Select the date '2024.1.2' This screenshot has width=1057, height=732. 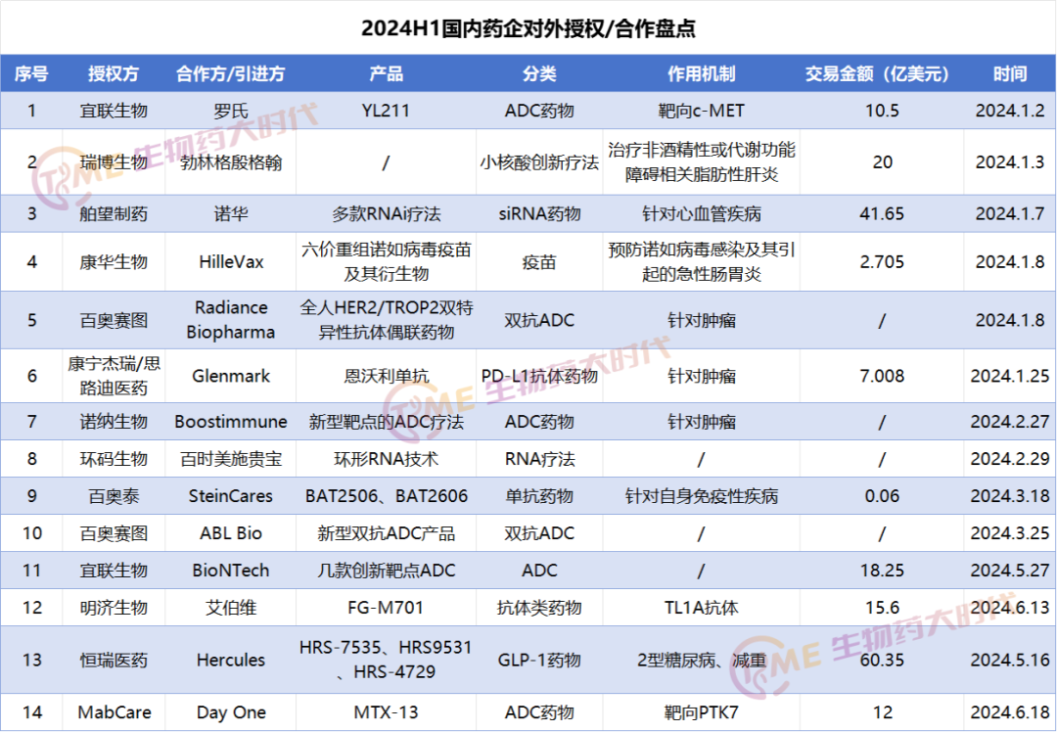tap(1010, 111)
